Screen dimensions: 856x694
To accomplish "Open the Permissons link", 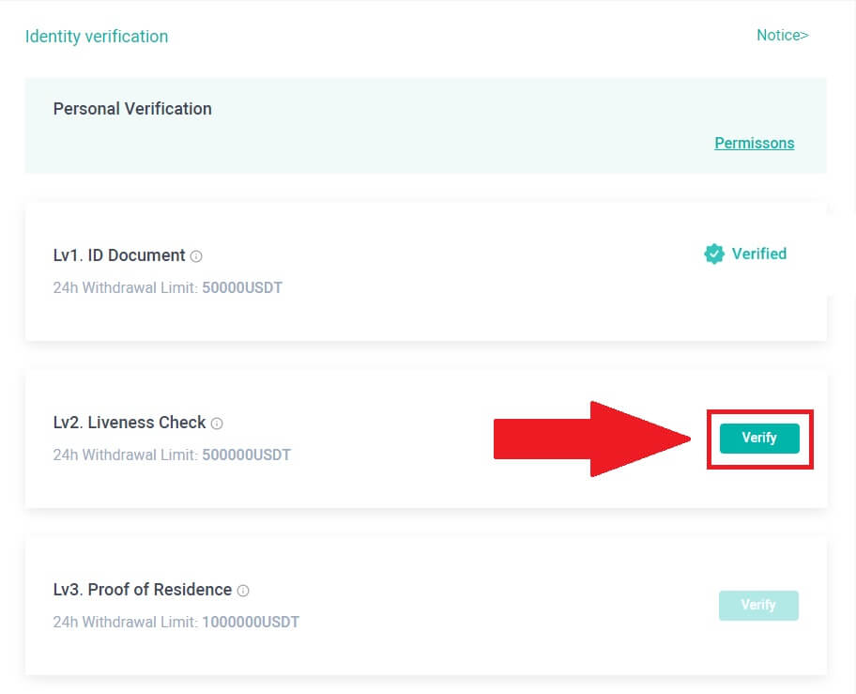I will point(754,143).
